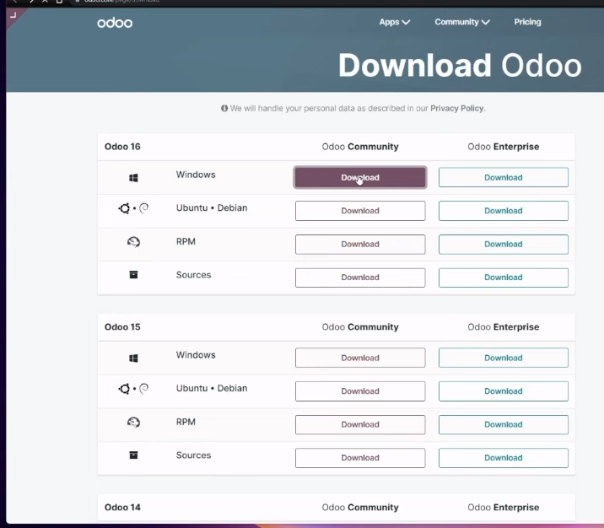Select the 'Odoo 15' section heading
Viewport: 604px width, 528px height.
click(x=122, y=327)
